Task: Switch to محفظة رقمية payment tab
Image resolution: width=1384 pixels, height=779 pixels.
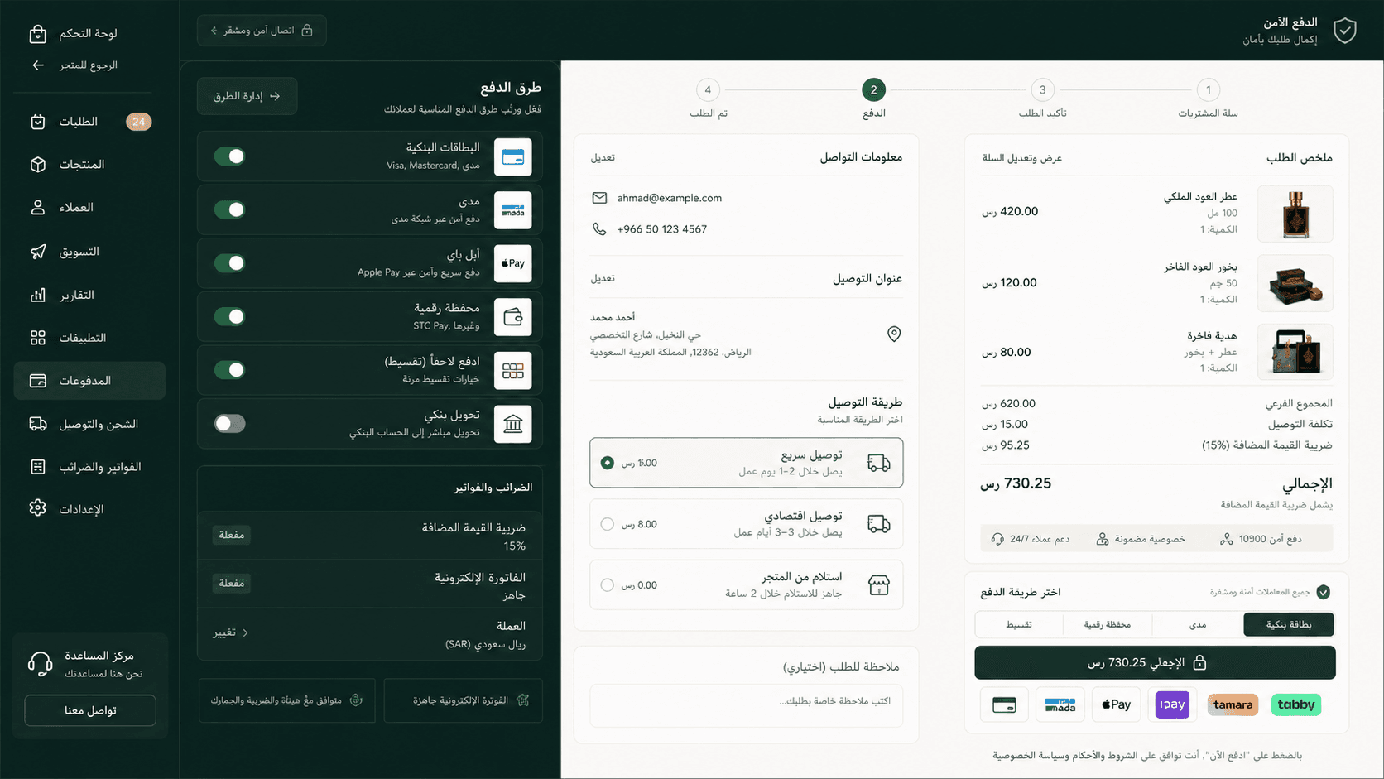Action: pos(1108,624)
